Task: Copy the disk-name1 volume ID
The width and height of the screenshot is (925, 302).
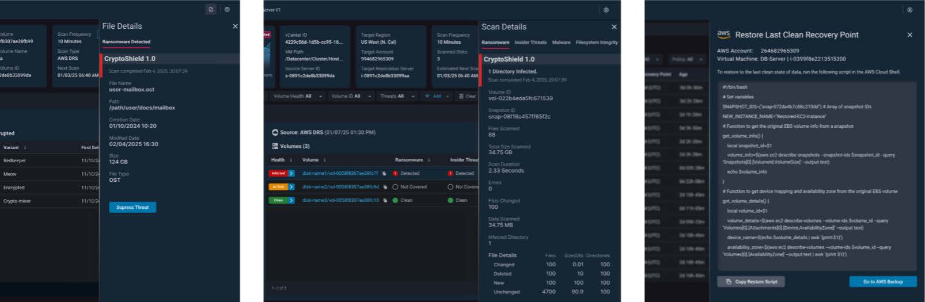Action: point(384,173)
